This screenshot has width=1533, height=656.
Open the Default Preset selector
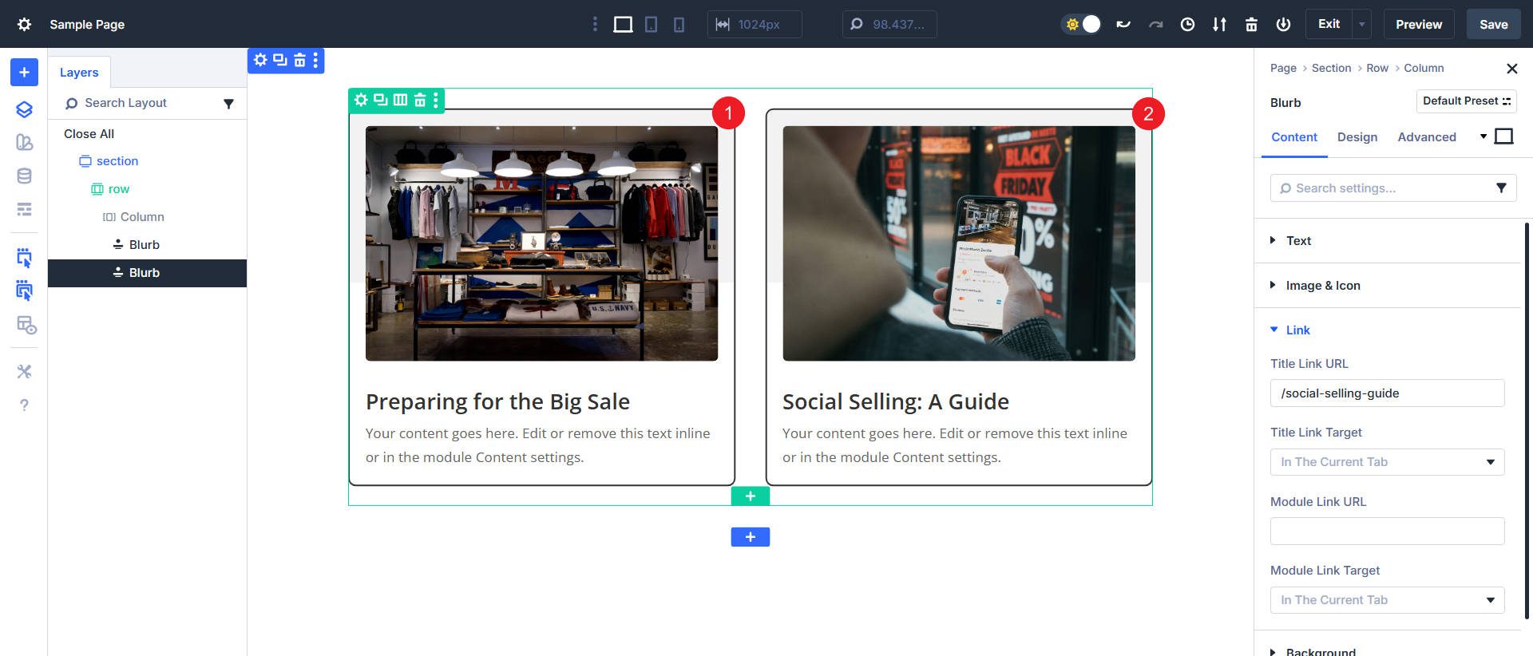1466,101
